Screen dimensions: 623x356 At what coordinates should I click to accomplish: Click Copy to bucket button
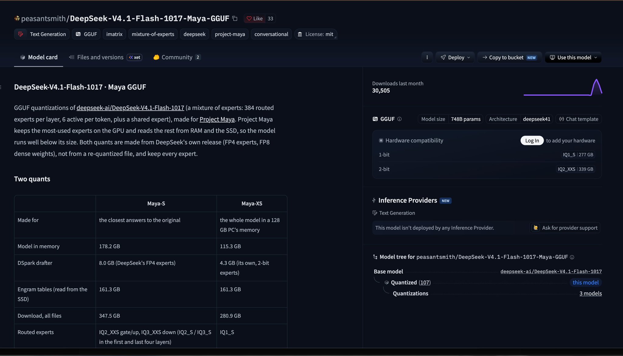click(x=510, y=57)
